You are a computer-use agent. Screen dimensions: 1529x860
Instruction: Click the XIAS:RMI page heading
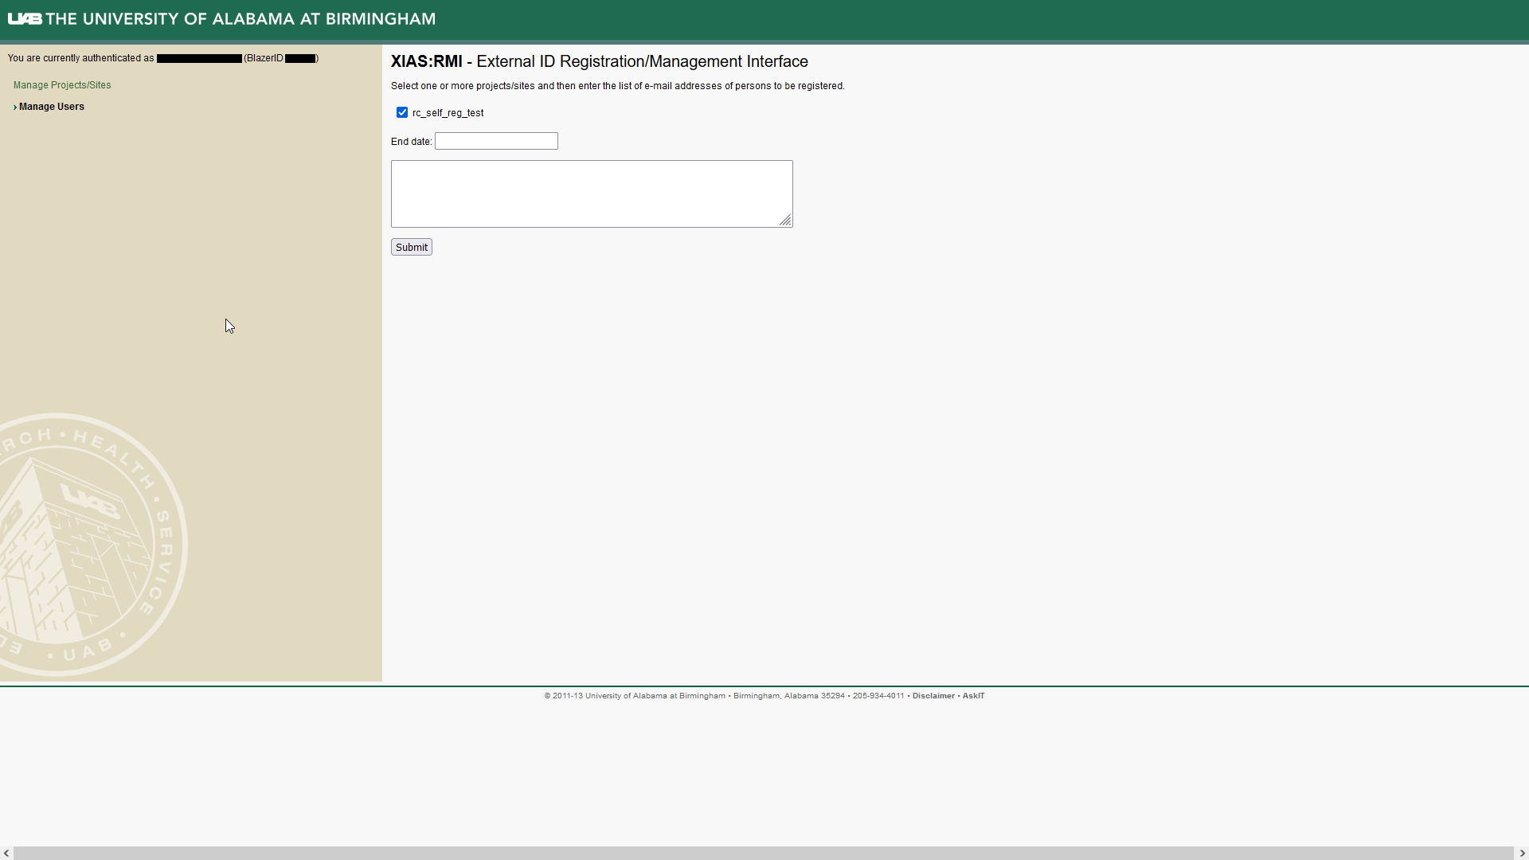(x=599, y=61)
